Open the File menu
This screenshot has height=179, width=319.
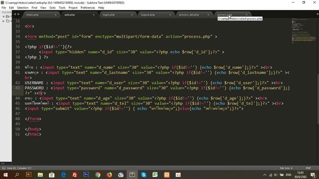(3, 8)
